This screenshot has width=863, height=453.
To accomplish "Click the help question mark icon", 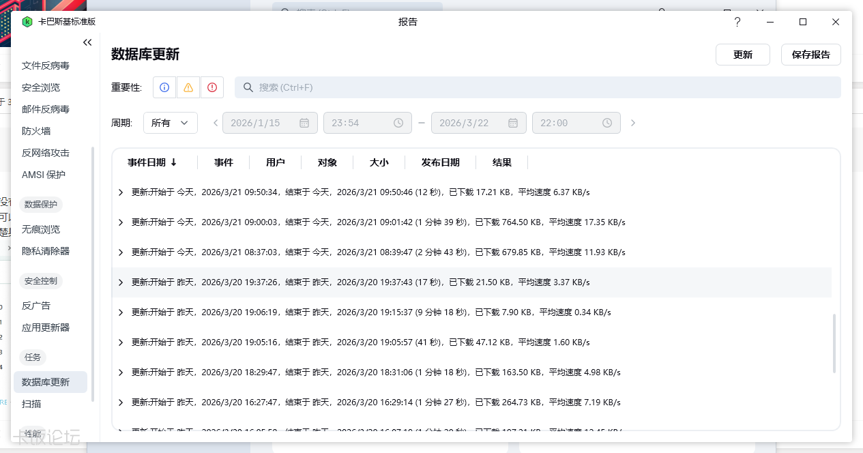I will point(737,22).
